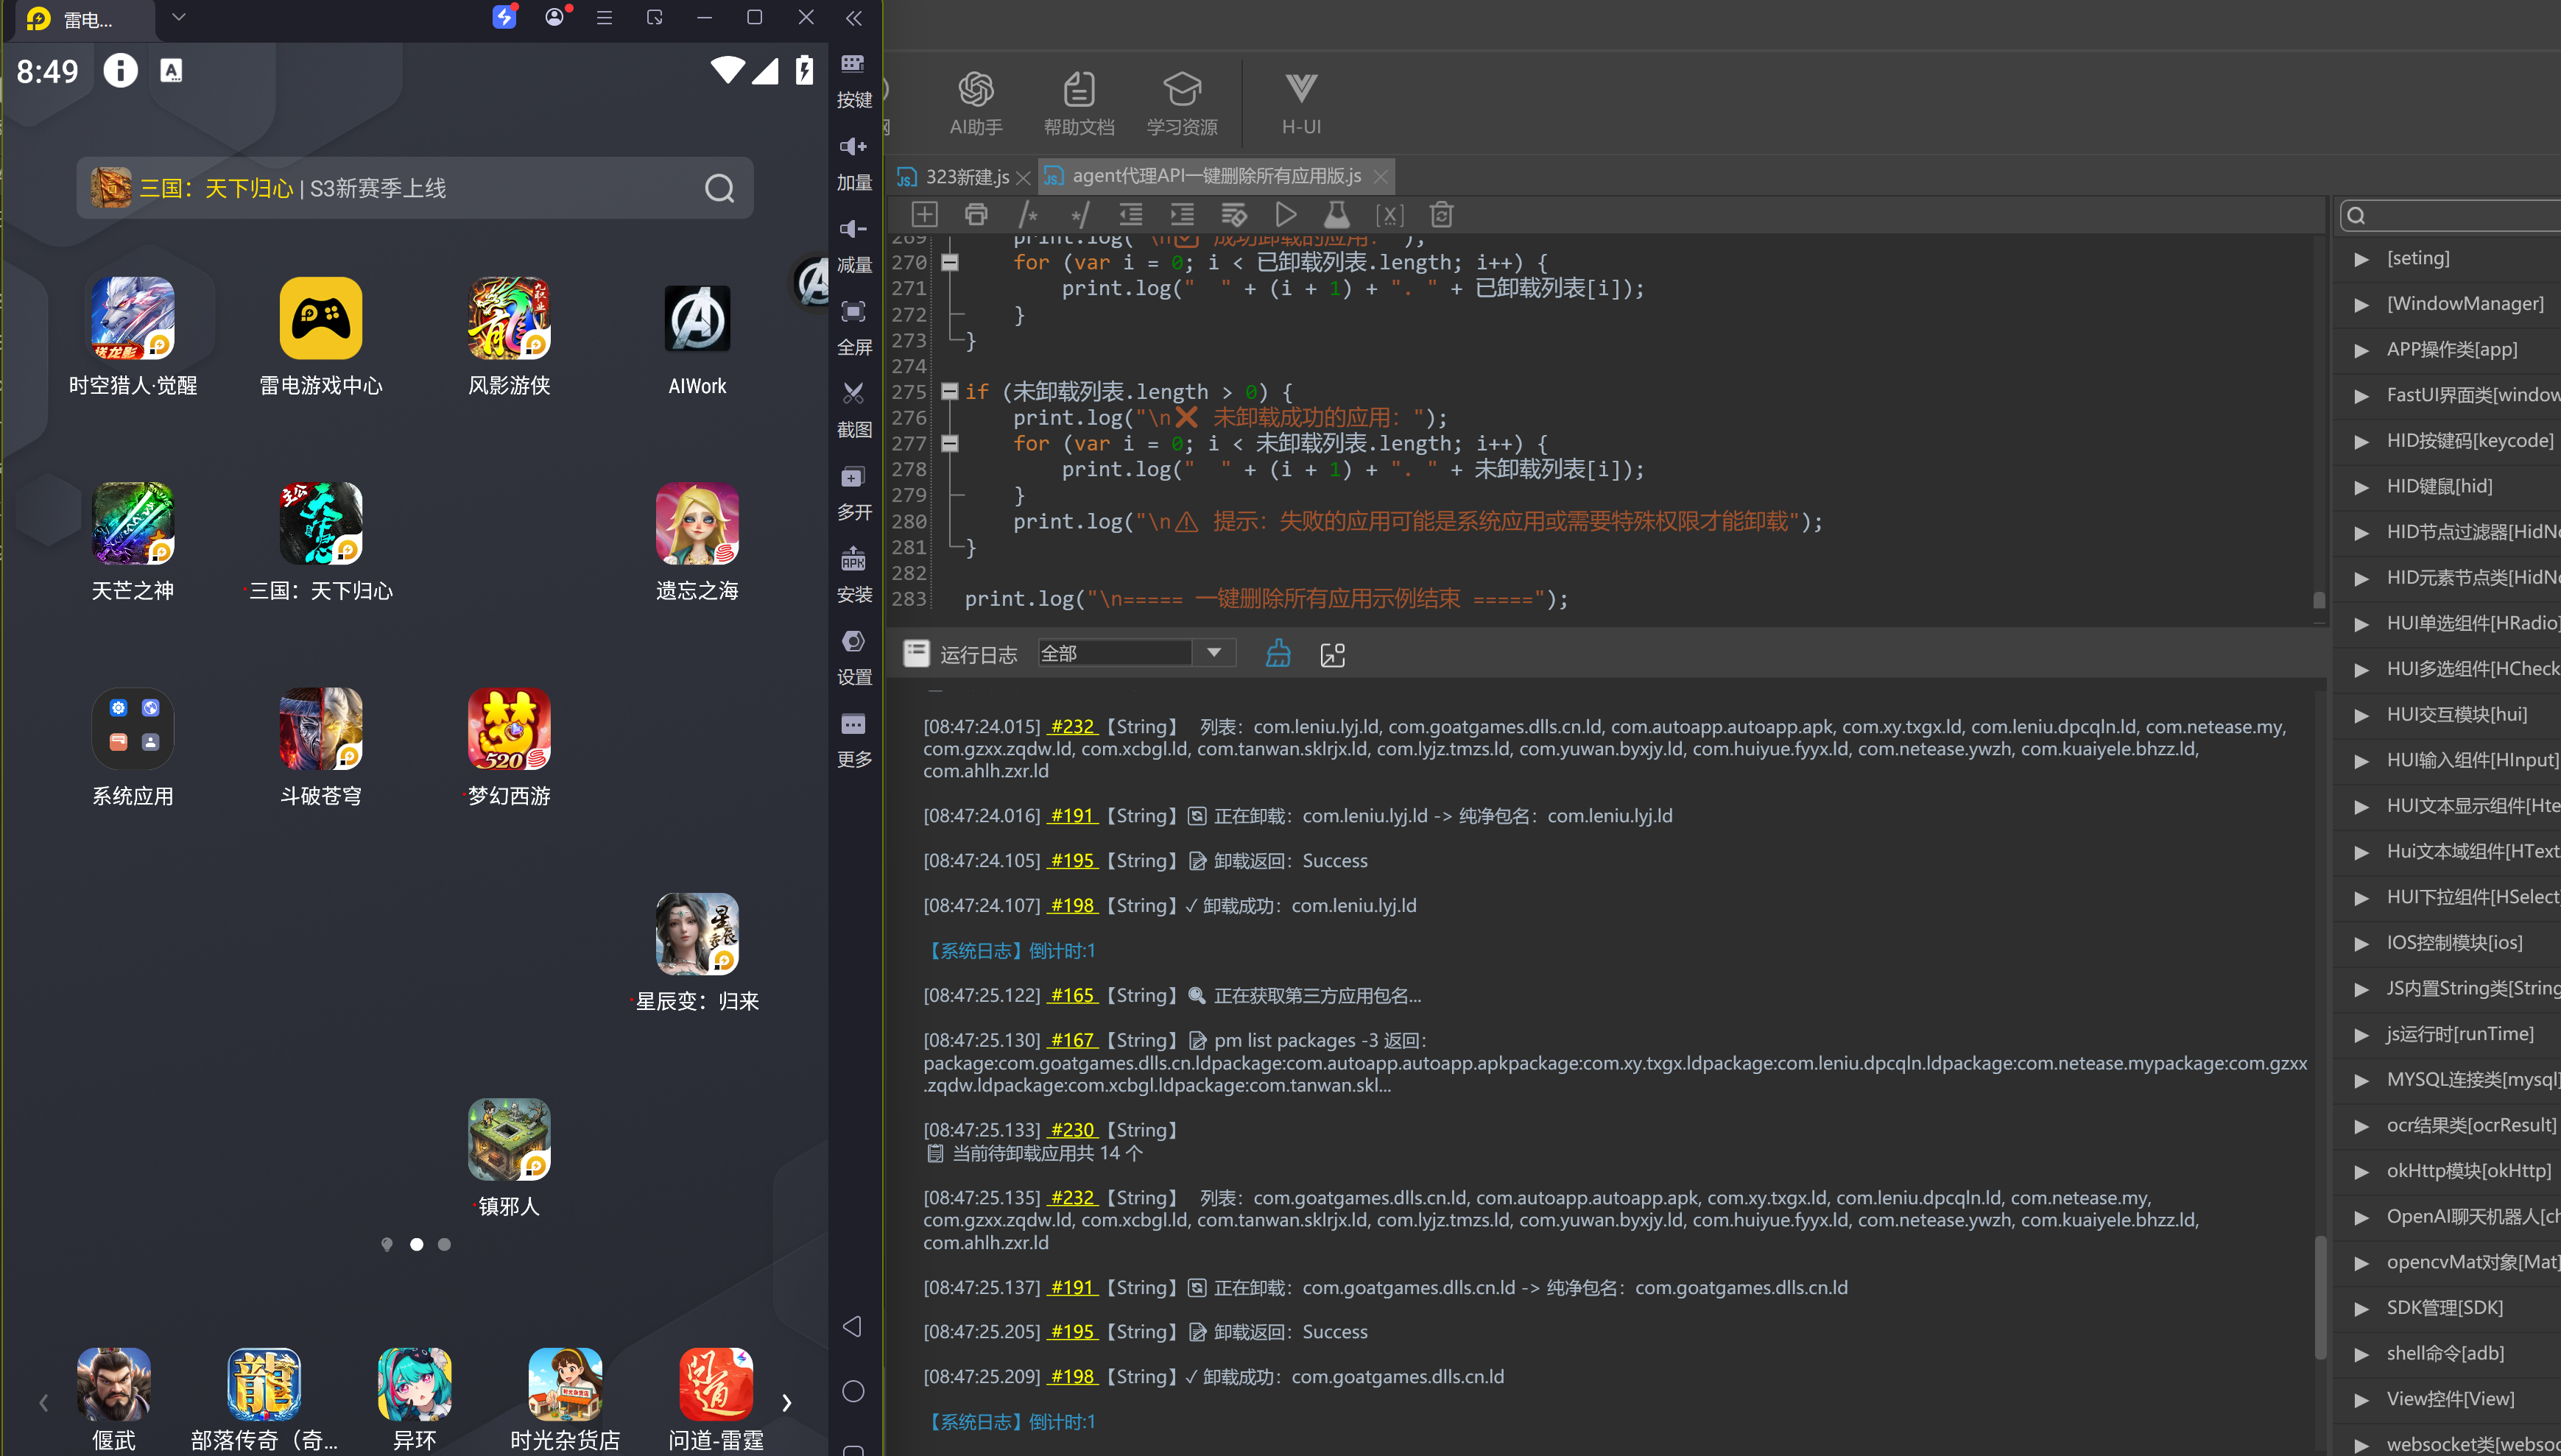Clear the run log with broom icon
Image resolution: width=2561 pixels, height=1456 pixels.
coord(1278,654)
